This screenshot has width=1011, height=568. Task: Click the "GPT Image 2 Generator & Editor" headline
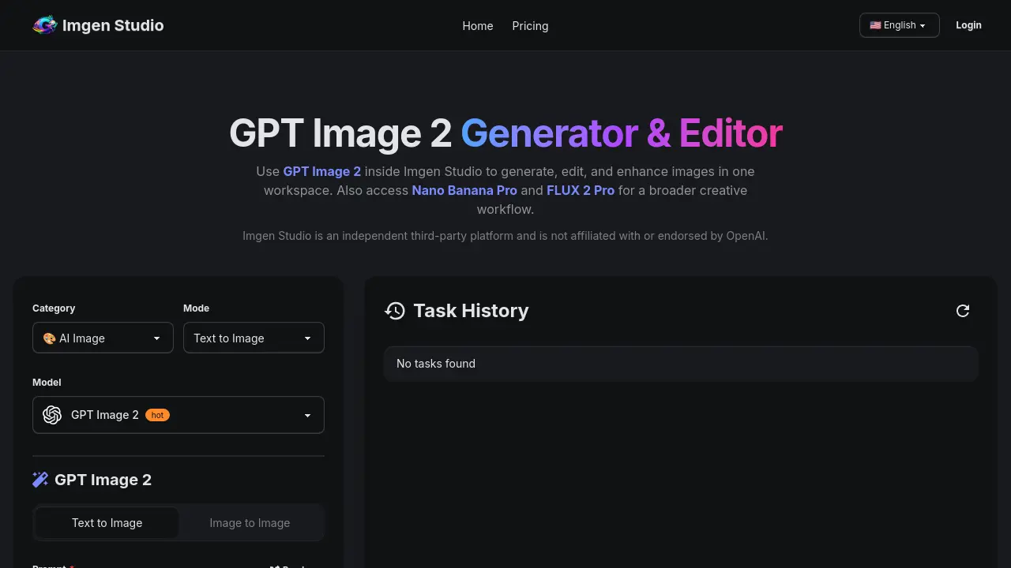505,133
